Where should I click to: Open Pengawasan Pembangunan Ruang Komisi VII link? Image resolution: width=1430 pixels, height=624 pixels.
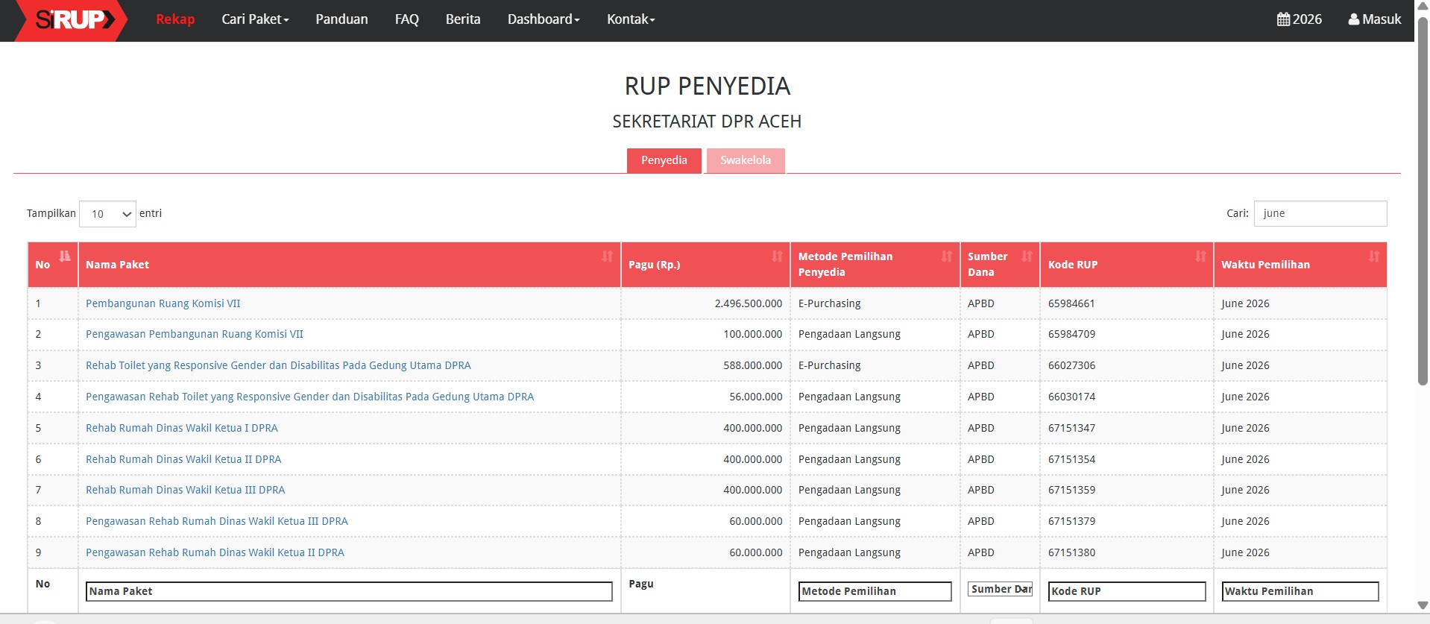coord(195,334)
